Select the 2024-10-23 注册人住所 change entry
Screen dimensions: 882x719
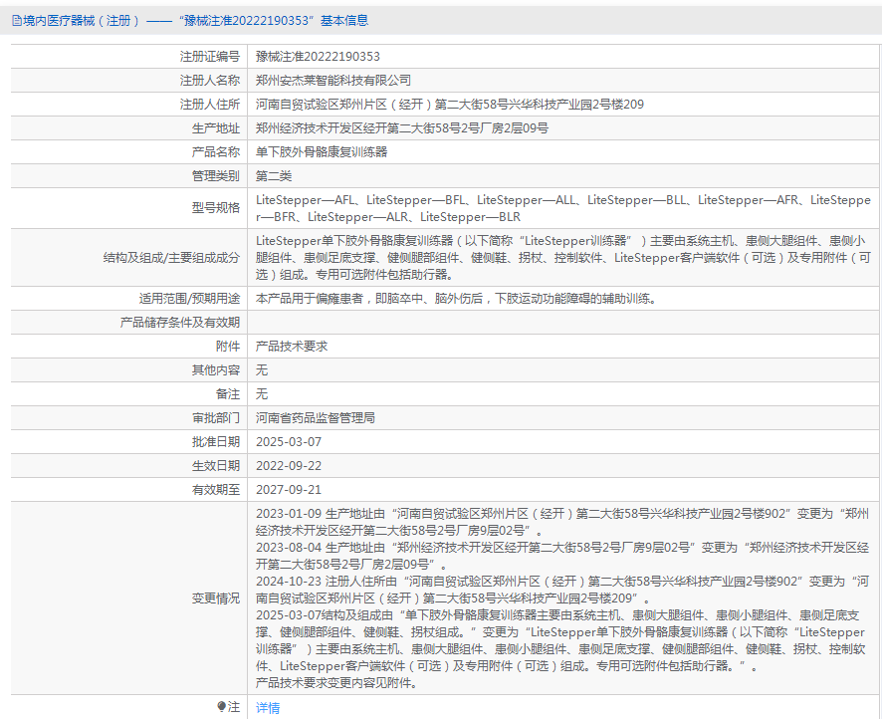tap(562, 590)
